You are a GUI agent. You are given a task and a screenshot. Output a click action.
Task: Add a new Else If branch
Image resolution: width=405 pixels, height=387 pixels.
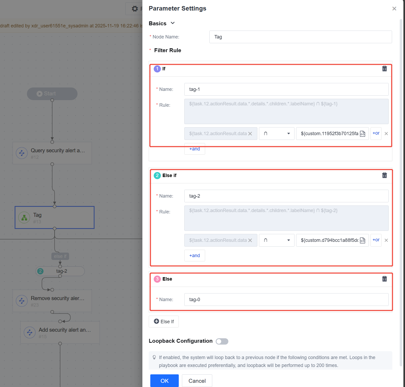tap(164, 321)
